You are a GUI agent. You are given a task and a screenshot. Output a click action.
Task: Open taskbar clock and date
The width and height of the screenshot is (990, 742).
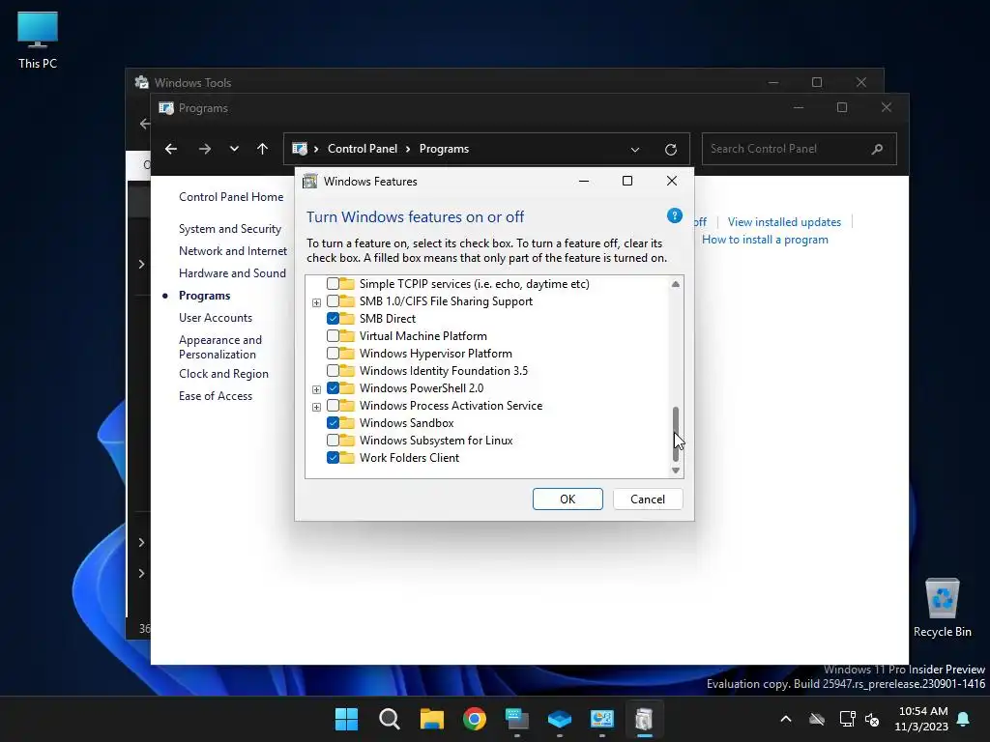pos(921,719)
